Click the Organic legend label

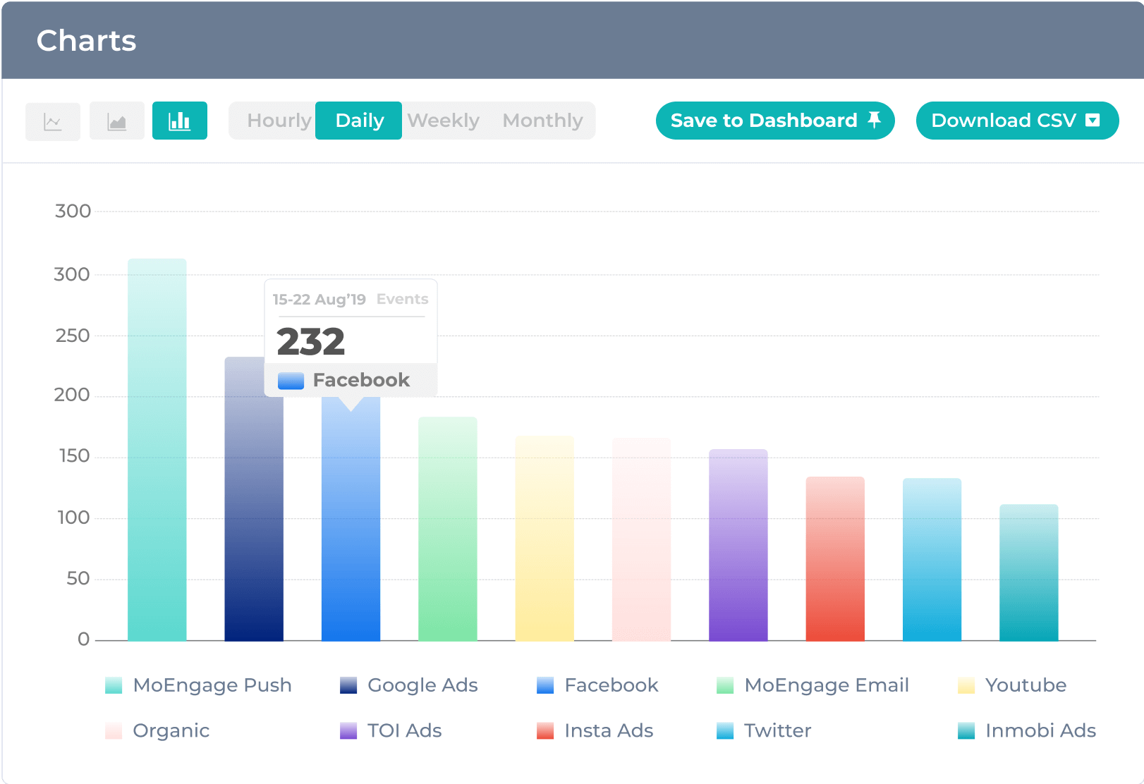(x=171, y=731)
